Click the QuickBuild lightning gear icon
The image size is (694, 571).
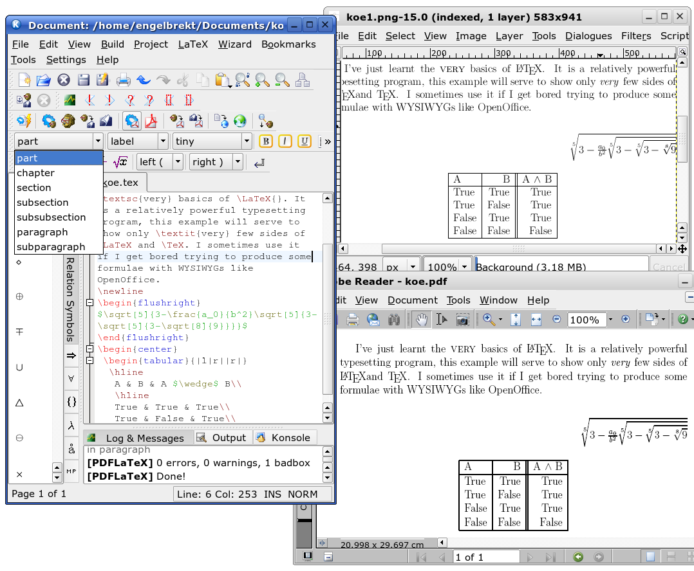click(24, 121)
